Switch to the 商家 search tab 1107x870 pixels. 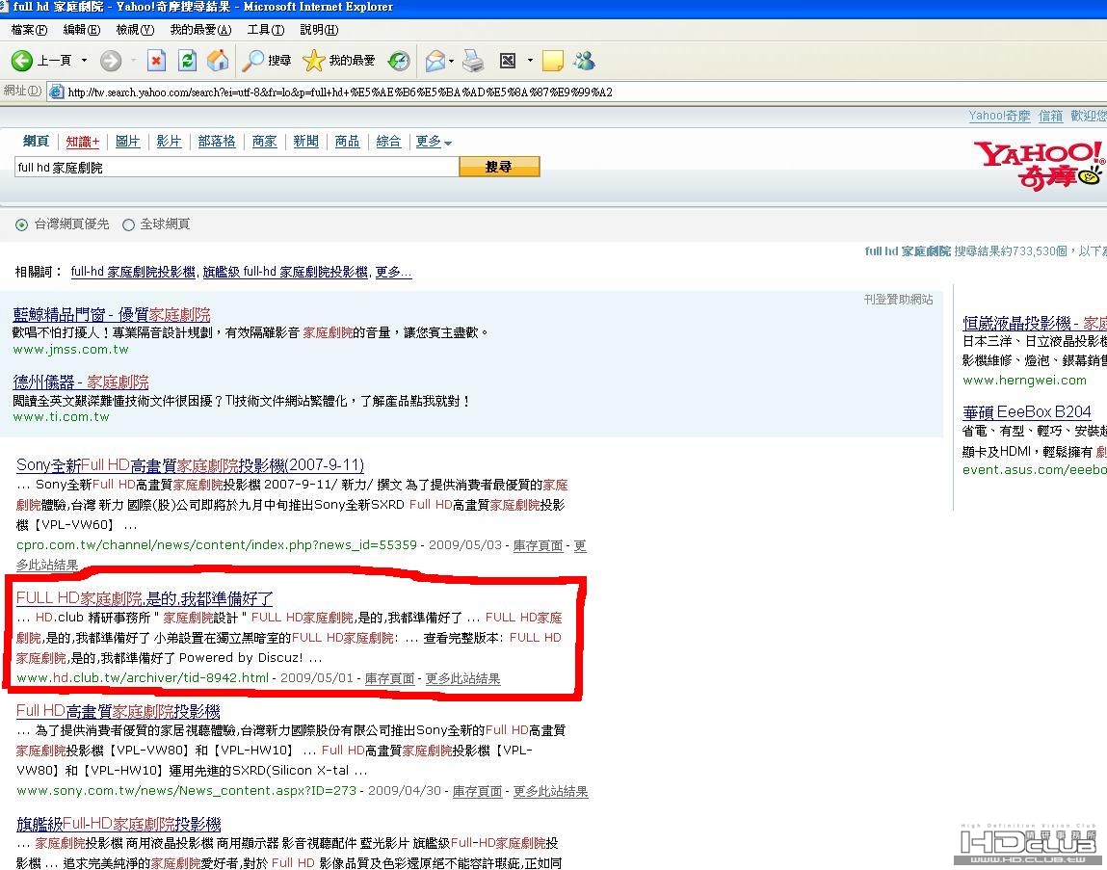click(265, 142)
